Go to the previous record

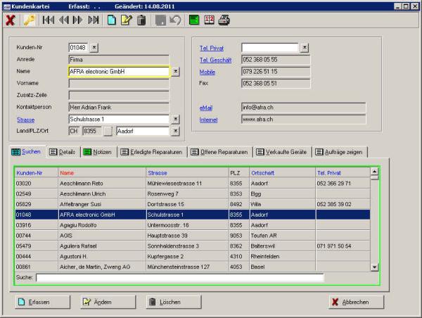(x=63, y=20)
